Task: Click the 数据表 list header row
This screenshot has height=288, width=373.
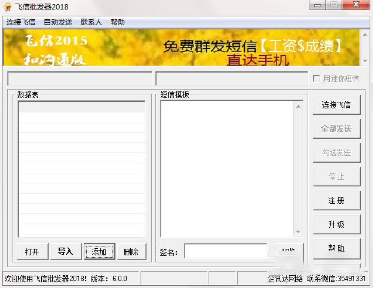Action: tap(82, 107)
